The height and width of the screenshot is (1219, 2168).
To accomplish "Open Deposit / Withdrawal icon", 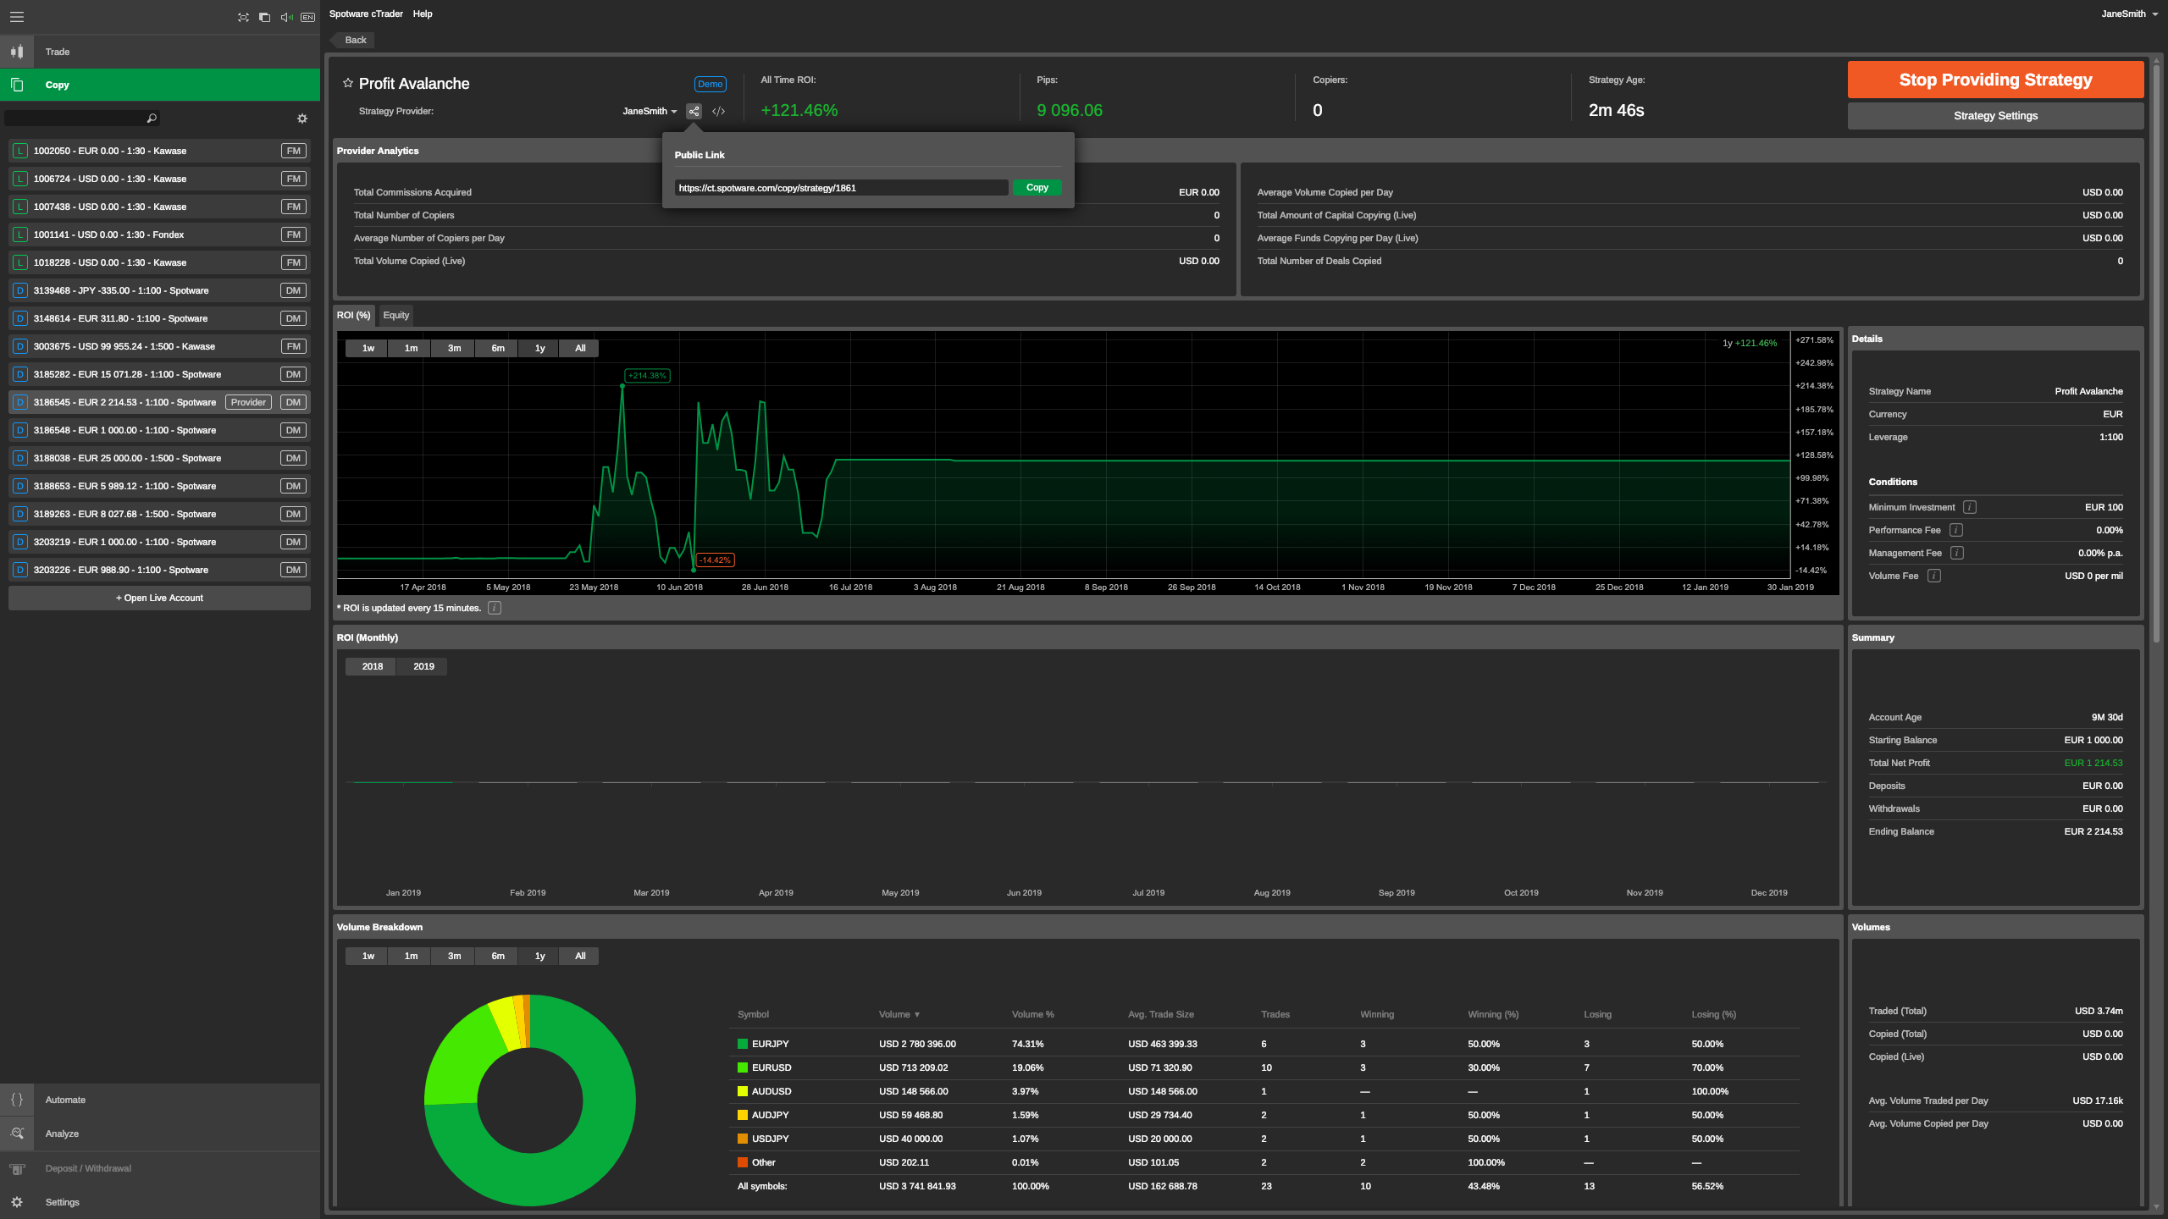I will click(17, 1168).
